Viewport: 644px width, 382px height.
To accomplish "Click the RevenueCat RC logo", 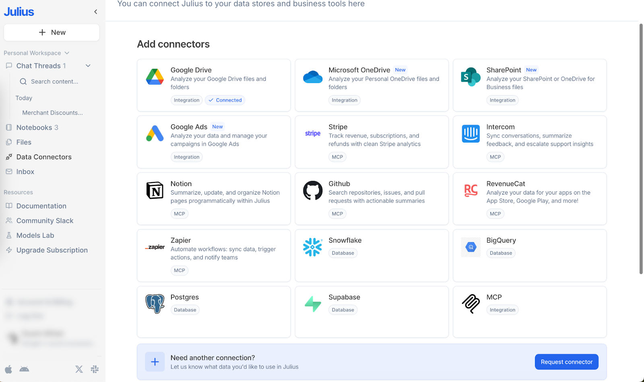I will click(x=471, y=190).
